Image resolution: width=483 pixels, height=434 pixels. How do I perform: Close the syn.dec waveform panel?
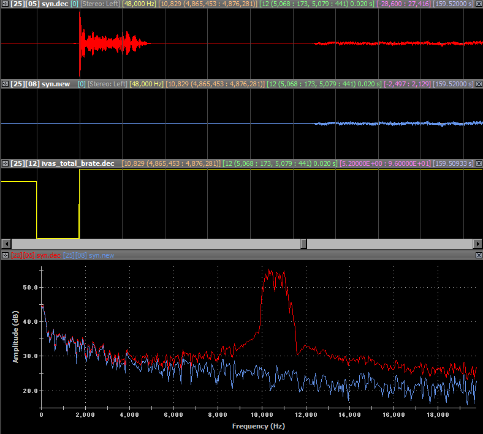coord(479,4)
